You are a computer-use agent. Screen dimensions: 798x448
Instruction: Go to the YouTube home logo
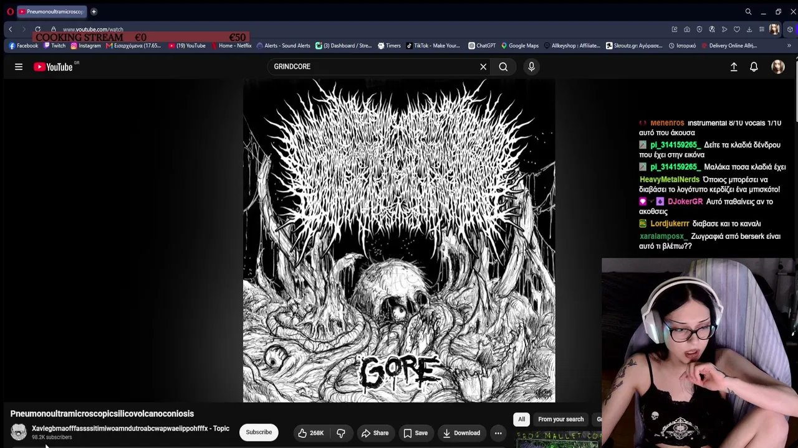click(x=53, y=67)
